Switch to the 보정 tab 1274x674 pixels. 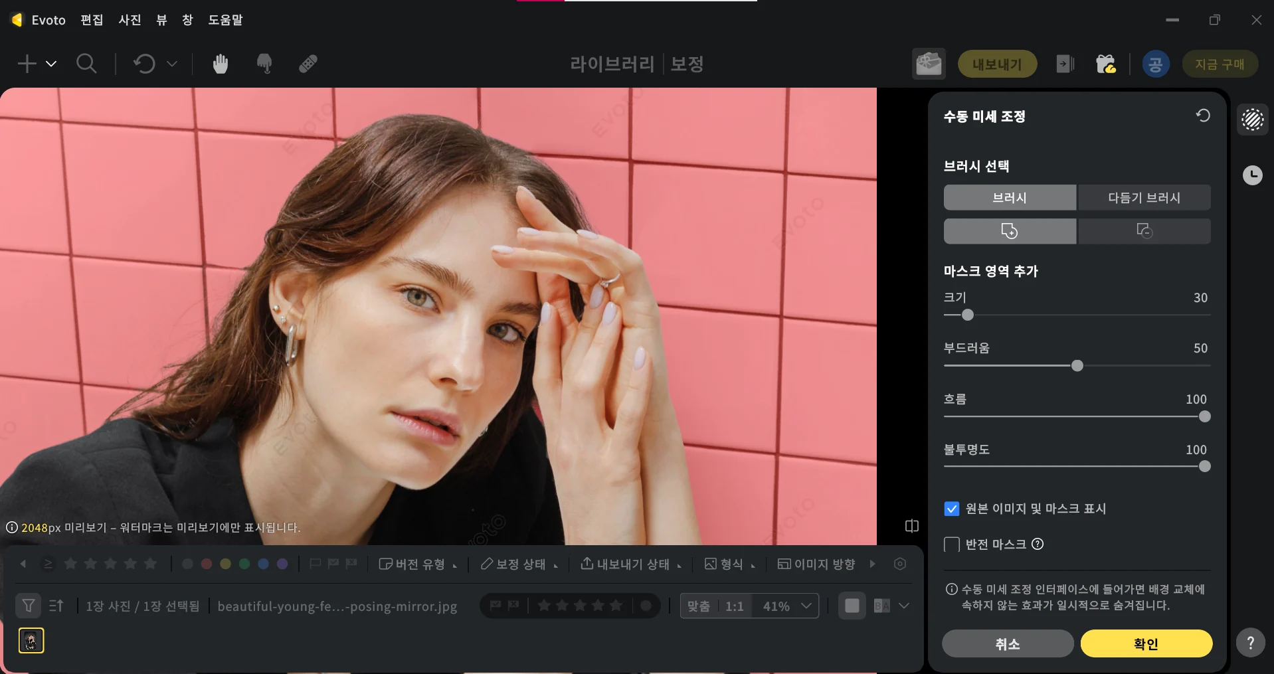687,64
